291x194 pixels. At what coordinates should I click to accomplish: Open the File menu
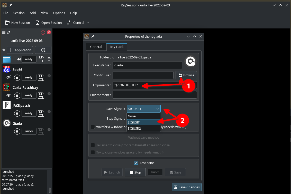(6, 13)
